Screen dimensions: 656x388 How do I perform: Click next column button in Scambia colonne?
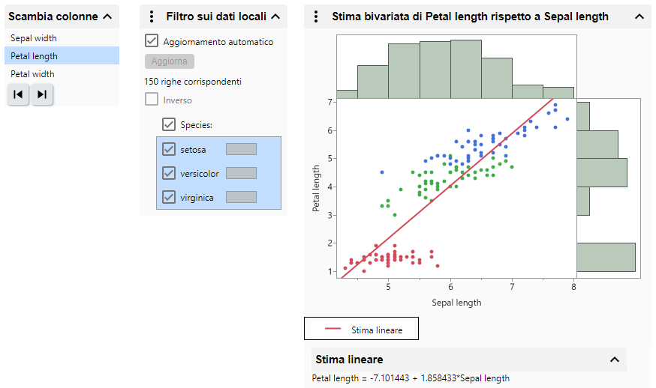(x=42, y=94)
